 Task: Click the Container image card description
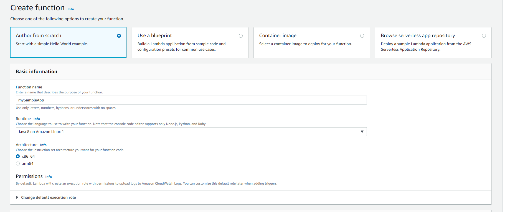coord(305,44)
